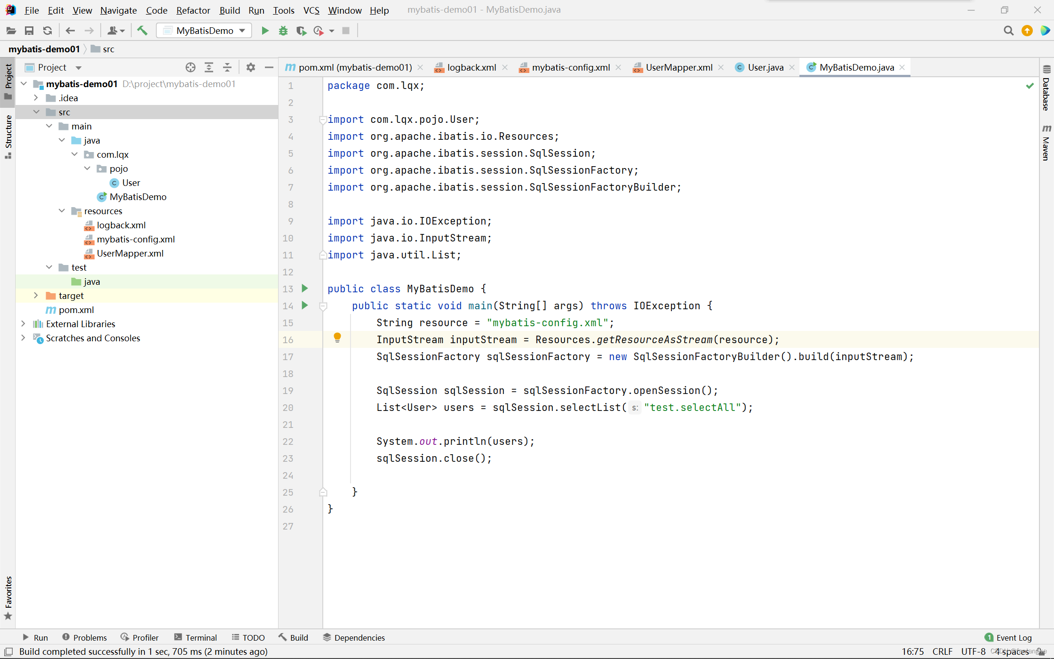This screenshot has height=659, width=1054.
Task: Navigate forward with the right arrow
Action: [89, 31]
